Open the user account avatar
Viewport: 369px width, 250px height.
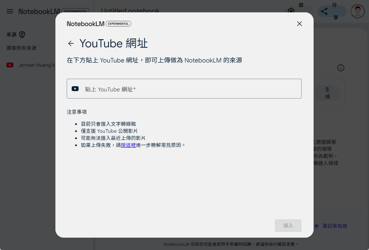click(357, 11)
